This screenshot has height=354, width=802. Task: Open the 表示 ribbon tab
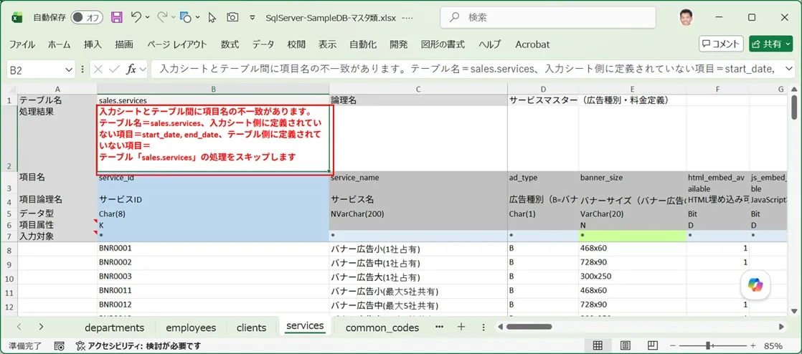pos(327,44)
